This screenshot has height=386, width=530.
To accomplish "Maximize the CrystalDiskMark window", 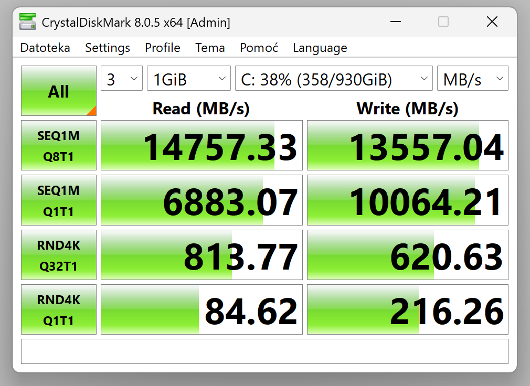I will pos(443,22).
